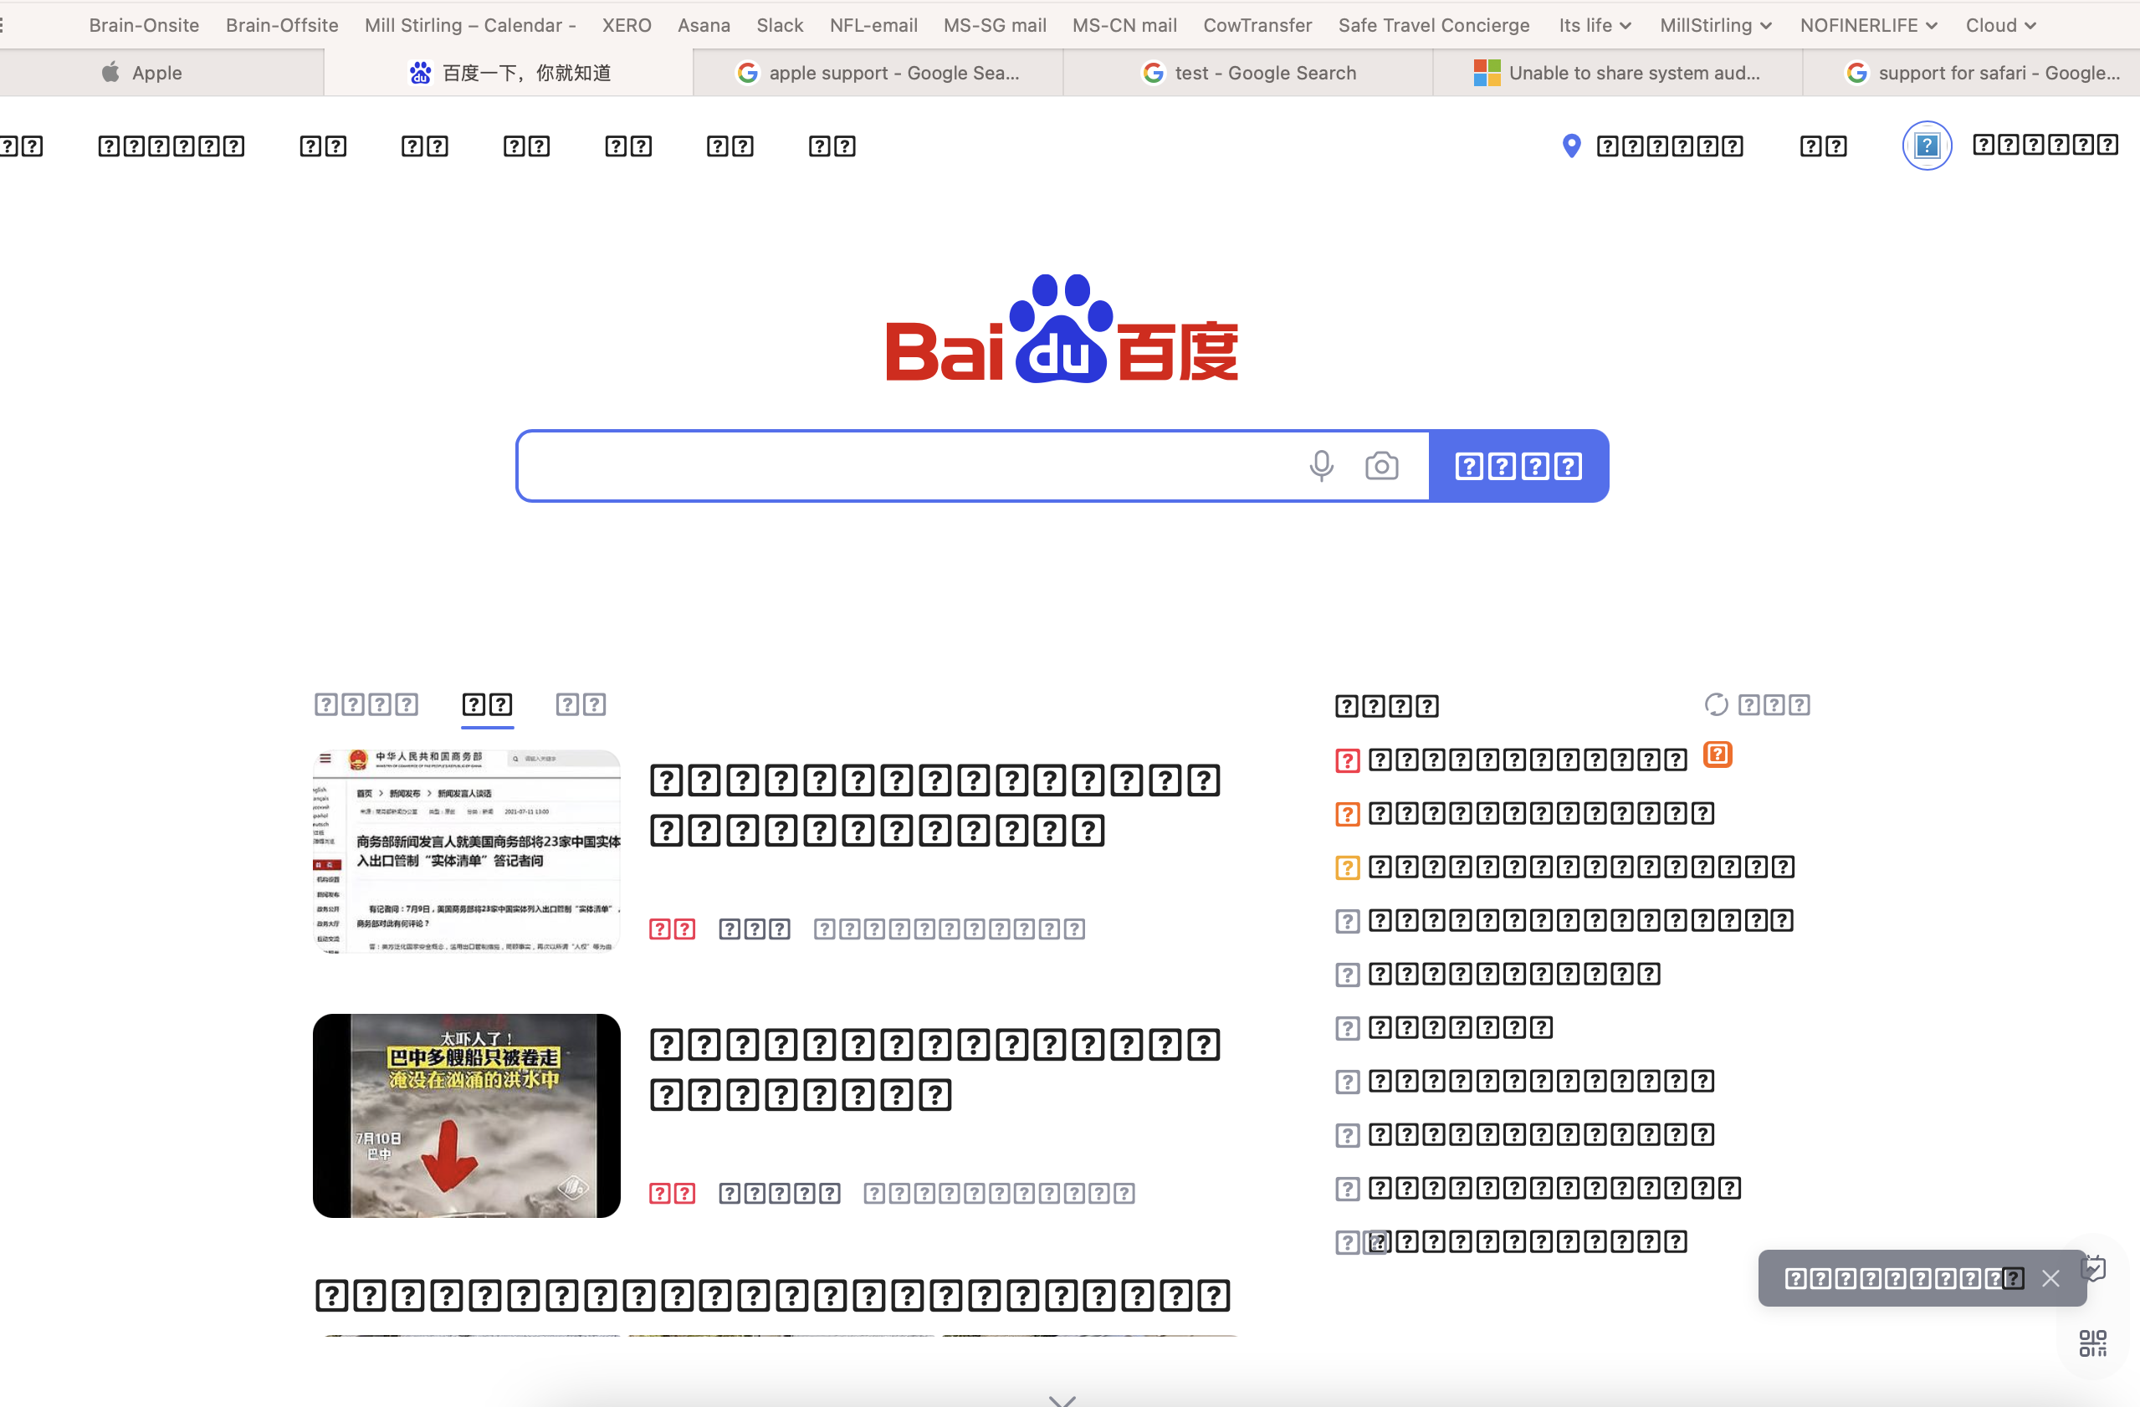Click the refresh icon above hot list
2140x1407 pixels.
click(x=1716, y=705)
